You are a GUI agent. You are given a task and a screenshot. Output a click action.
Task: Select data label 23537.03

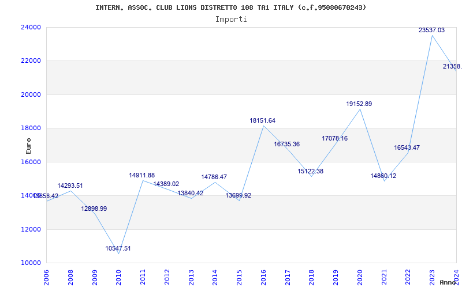click(431, 31)
